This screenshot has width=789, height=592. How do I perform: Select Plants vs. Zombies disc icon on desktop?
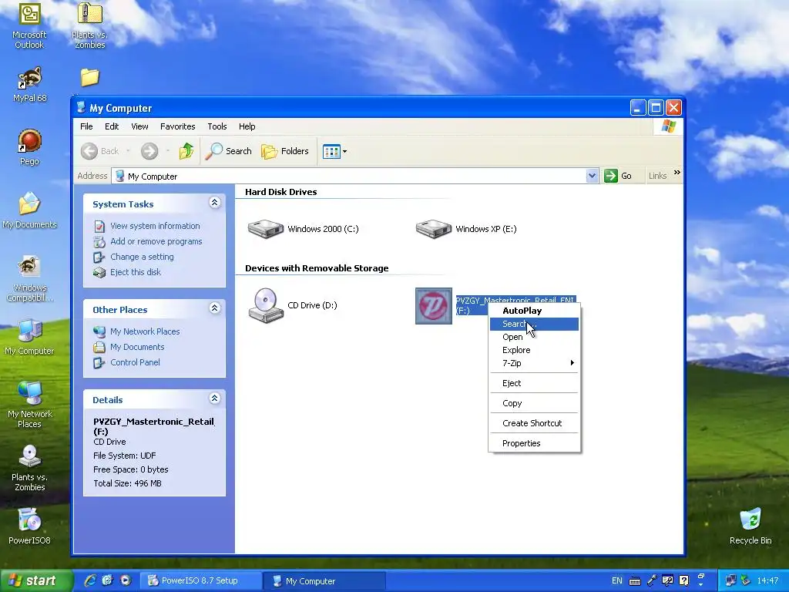pyautogui.click(x=29, y=468)
